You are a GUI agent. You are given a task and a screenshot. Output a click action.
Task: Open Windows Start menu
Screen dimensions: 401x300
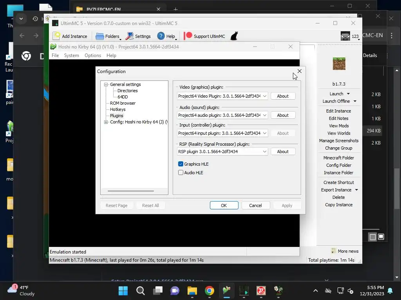[x=123, y=291]
